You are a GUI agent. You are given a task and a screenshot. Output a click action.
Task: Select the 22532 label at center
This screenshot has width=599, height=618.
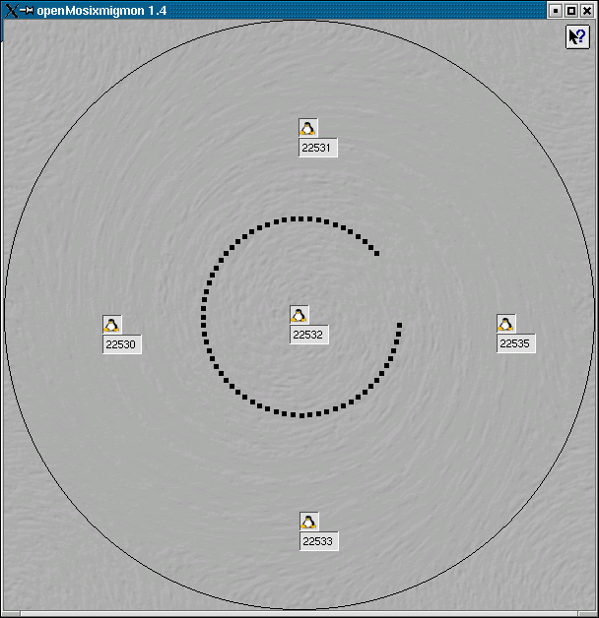point(308,335)
